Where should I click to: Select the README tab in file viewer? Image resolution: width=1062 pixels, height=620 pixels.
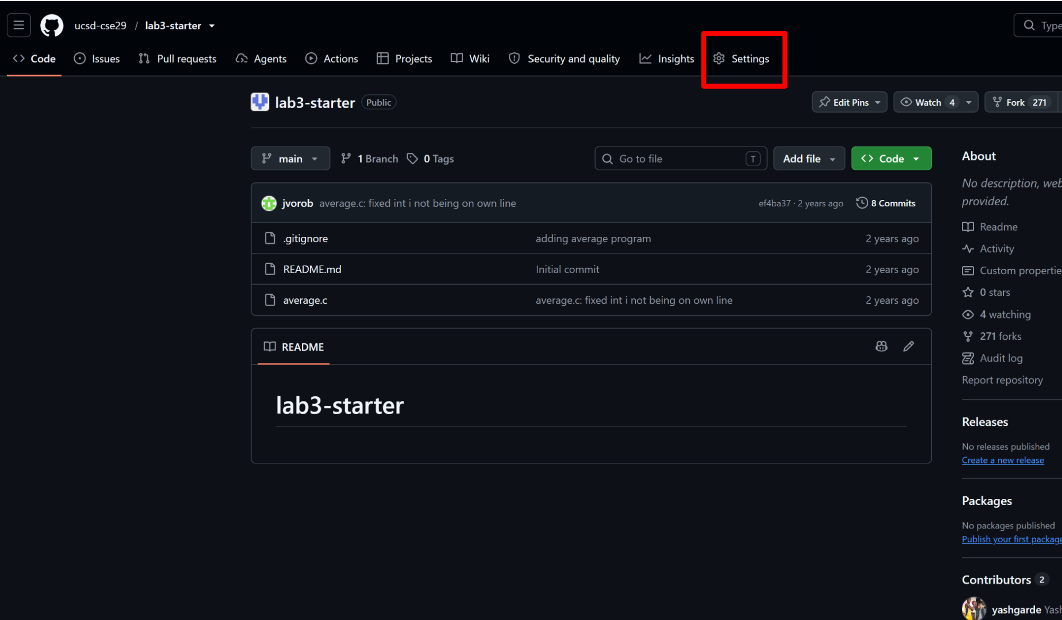click(x=294, y=347)
